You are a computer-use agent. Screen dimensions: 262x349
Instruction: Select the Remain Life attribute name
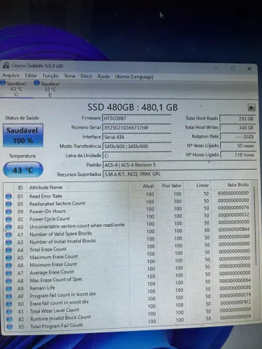coord(43,288)
